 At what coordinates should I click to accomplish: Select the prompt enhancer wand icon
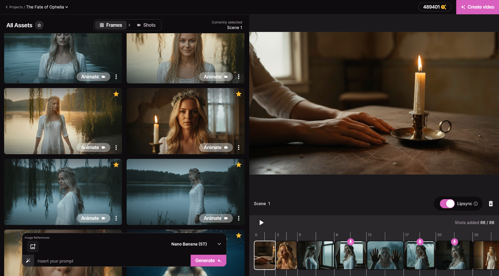point(28,260)
